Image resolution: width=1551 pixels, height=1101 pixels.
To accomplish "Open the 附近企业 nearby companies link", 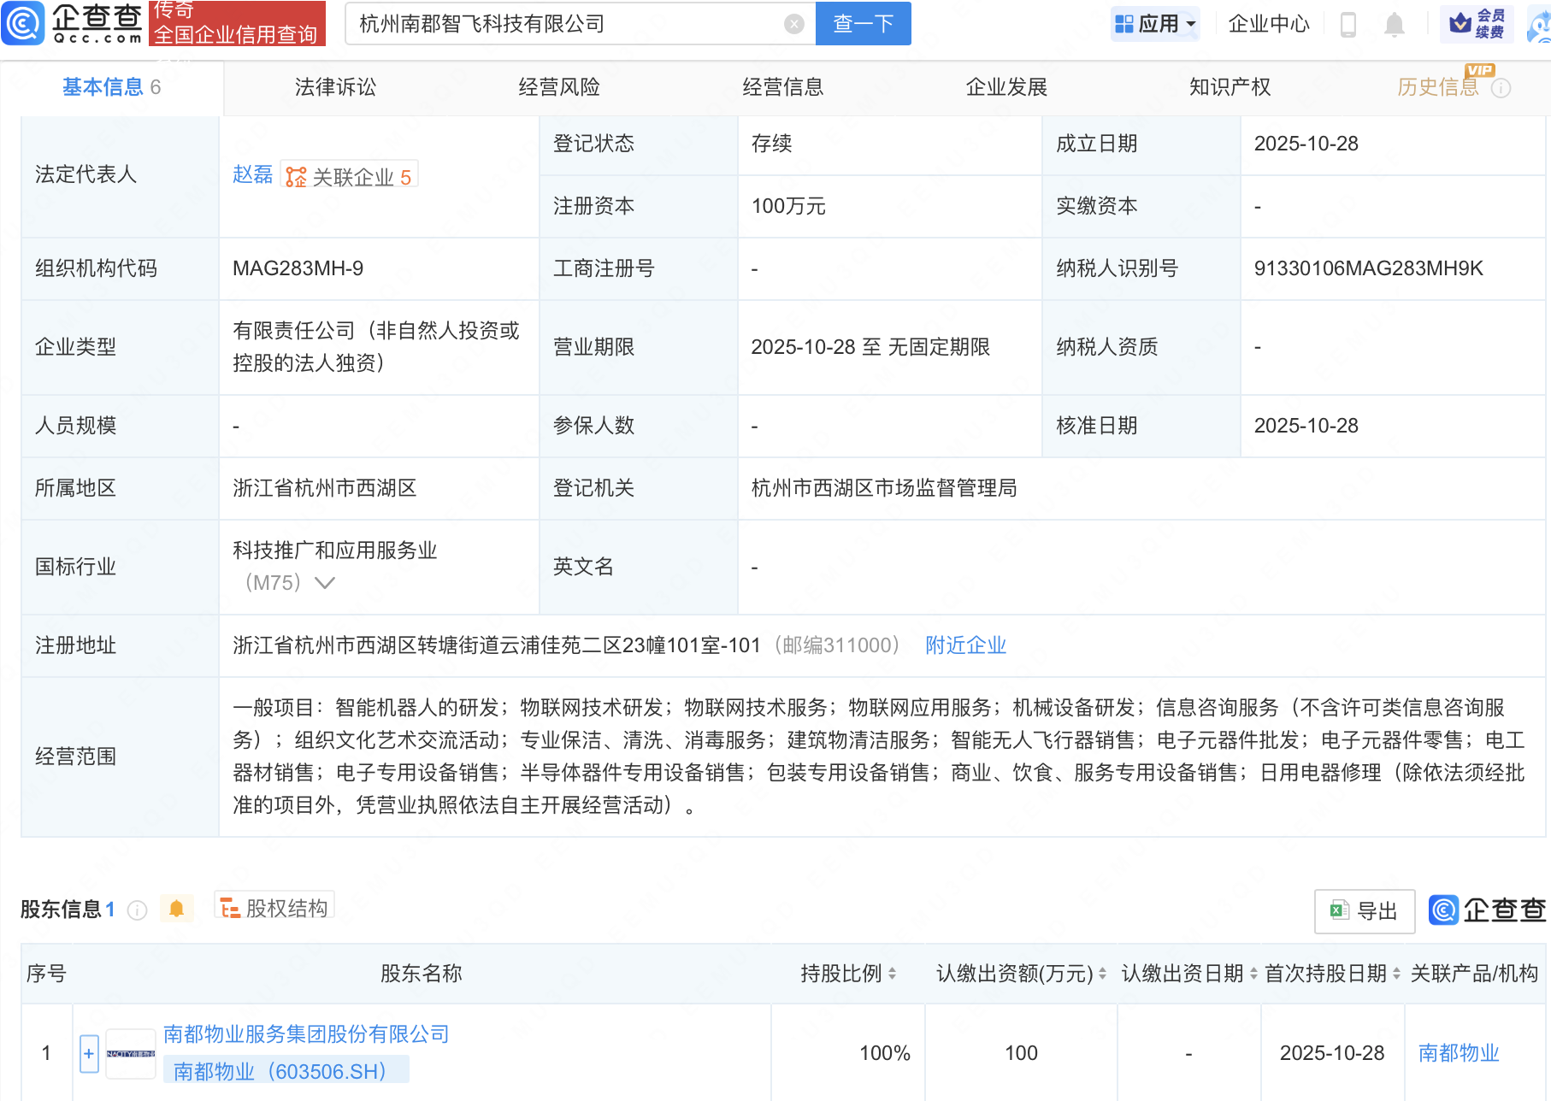I will click(x=964, y=645).
